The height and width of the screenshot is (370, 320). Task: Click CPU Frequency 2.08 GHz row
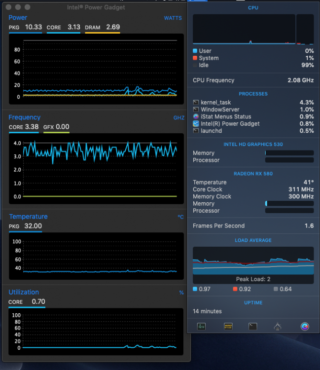click(x=253, y=80)
